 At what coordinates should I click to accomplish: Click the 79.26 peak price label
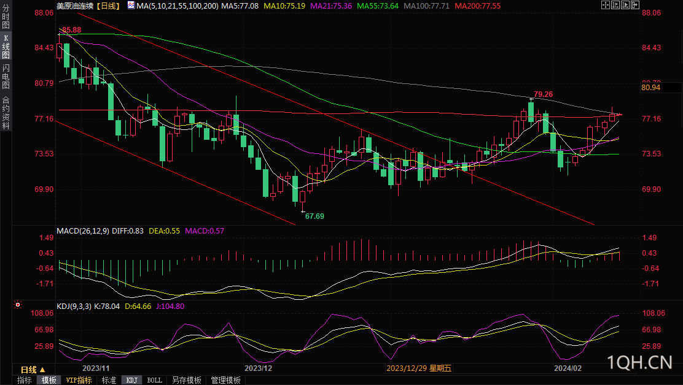pos(543,94)
